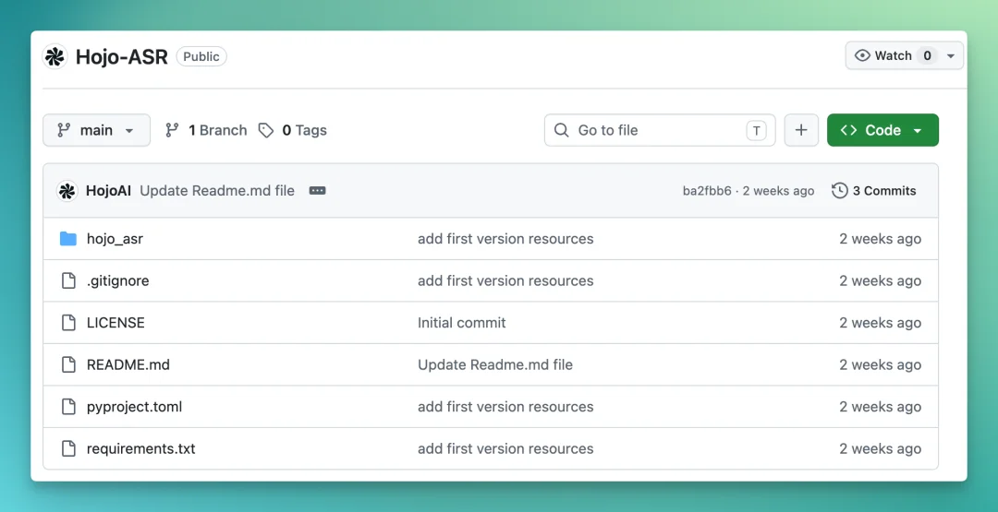This screenshot has width=998, height=512.
Task: Click the history clock icon near 3 Commits
Action: click(x=839, y=191)
